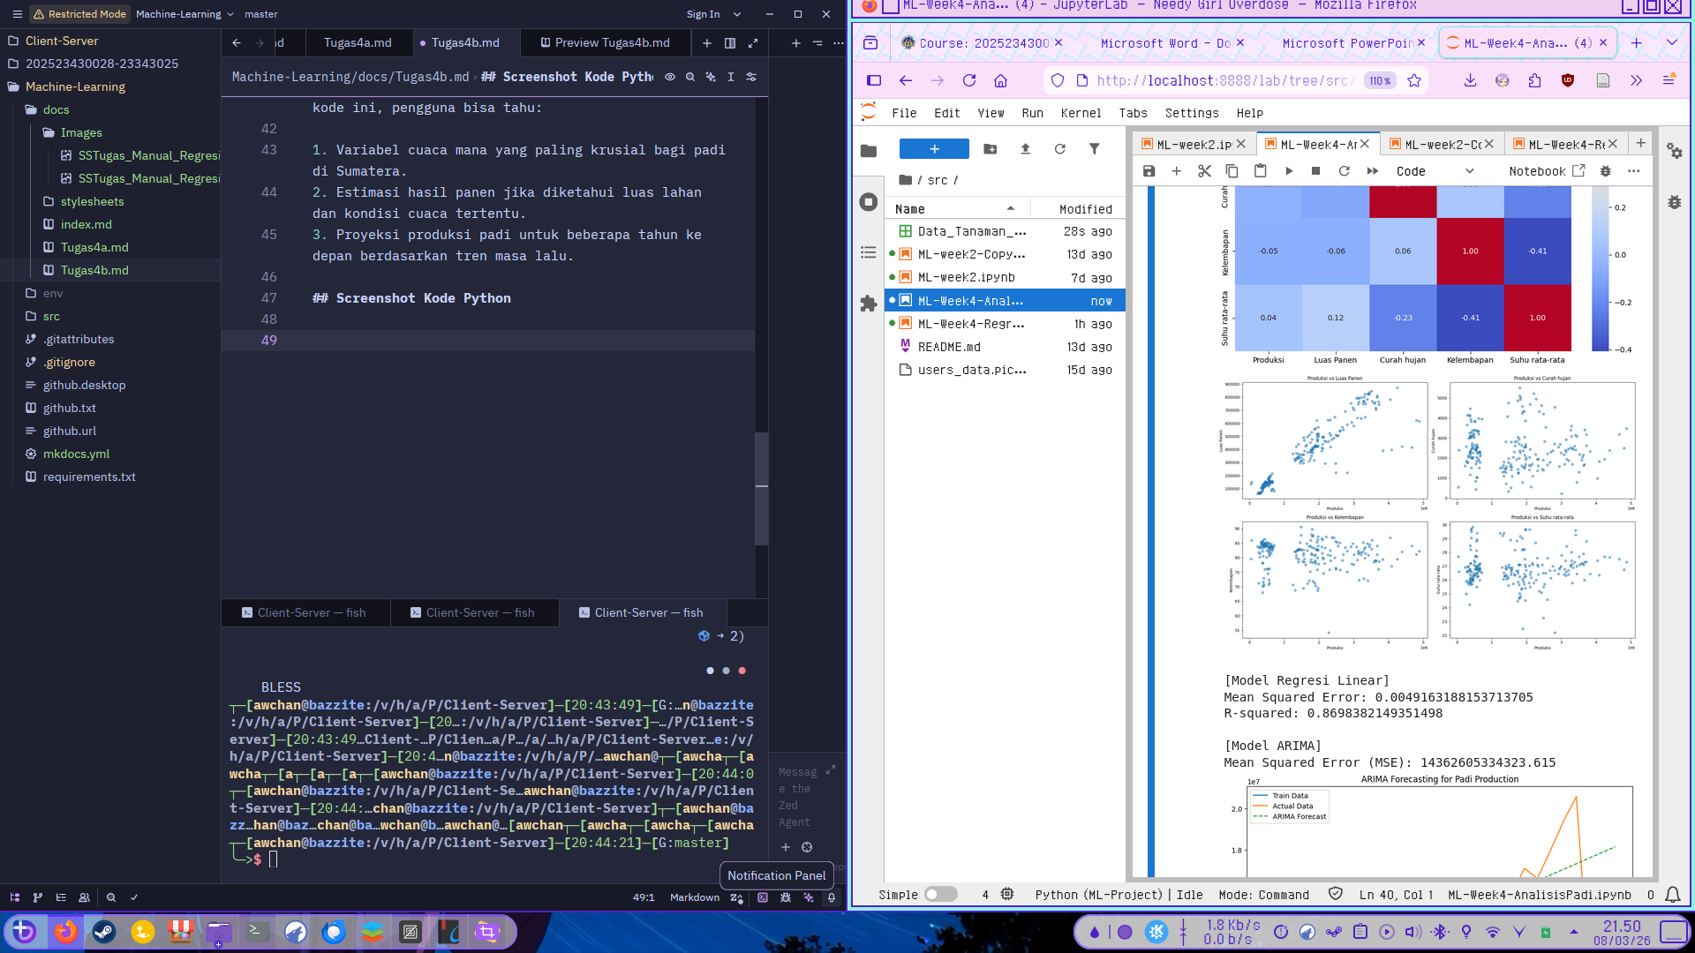Viewport: 1695px width, 953px height.
Task: Filter files in the JupyterLab file browser
Action: [1095, 149]
